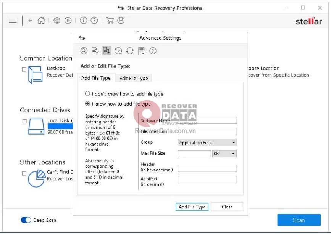Open help icon in Advanced Settings toolbar
This screenshot has width=331, height=234.
coord(153,51)
